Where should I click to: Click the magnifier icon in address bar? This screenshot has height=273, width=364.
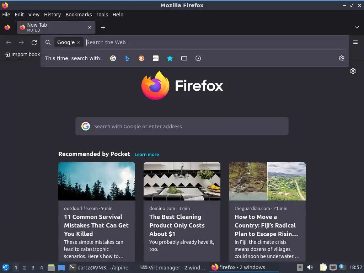coord(48,42)
